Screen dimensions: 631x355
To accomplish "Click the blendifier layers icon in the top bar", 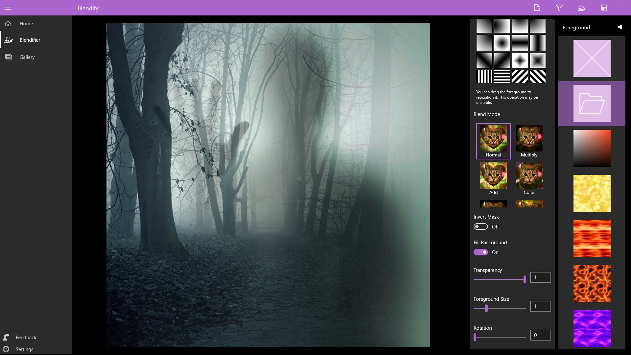I will [x=581, y=8].
